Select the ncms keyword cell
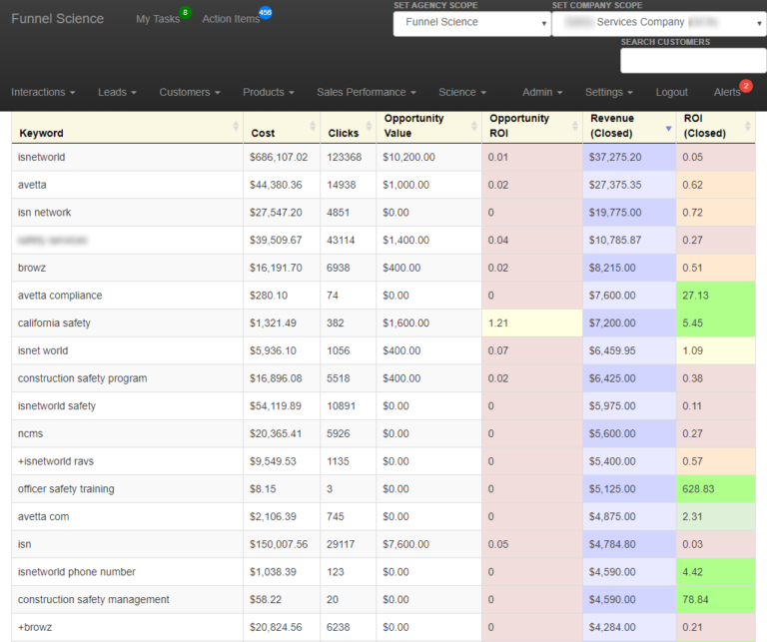Image resolution: width=767 pixels, height=642 pixels. pyautogui.click(x=127, y=433)
